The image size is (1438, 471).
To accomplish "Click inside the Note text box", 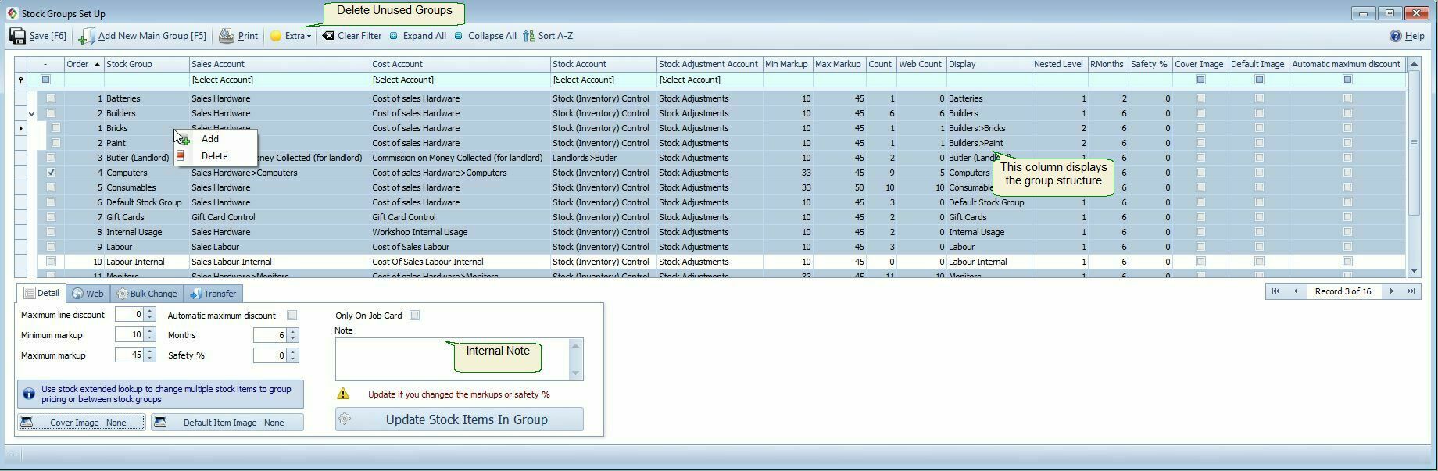I will coord(391,359).
